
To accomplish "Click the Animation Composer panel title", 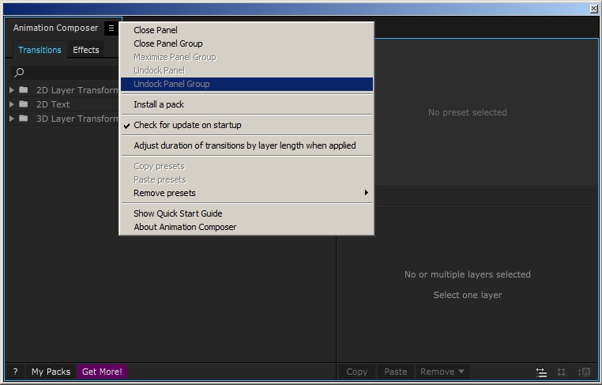I will (55, 28).
